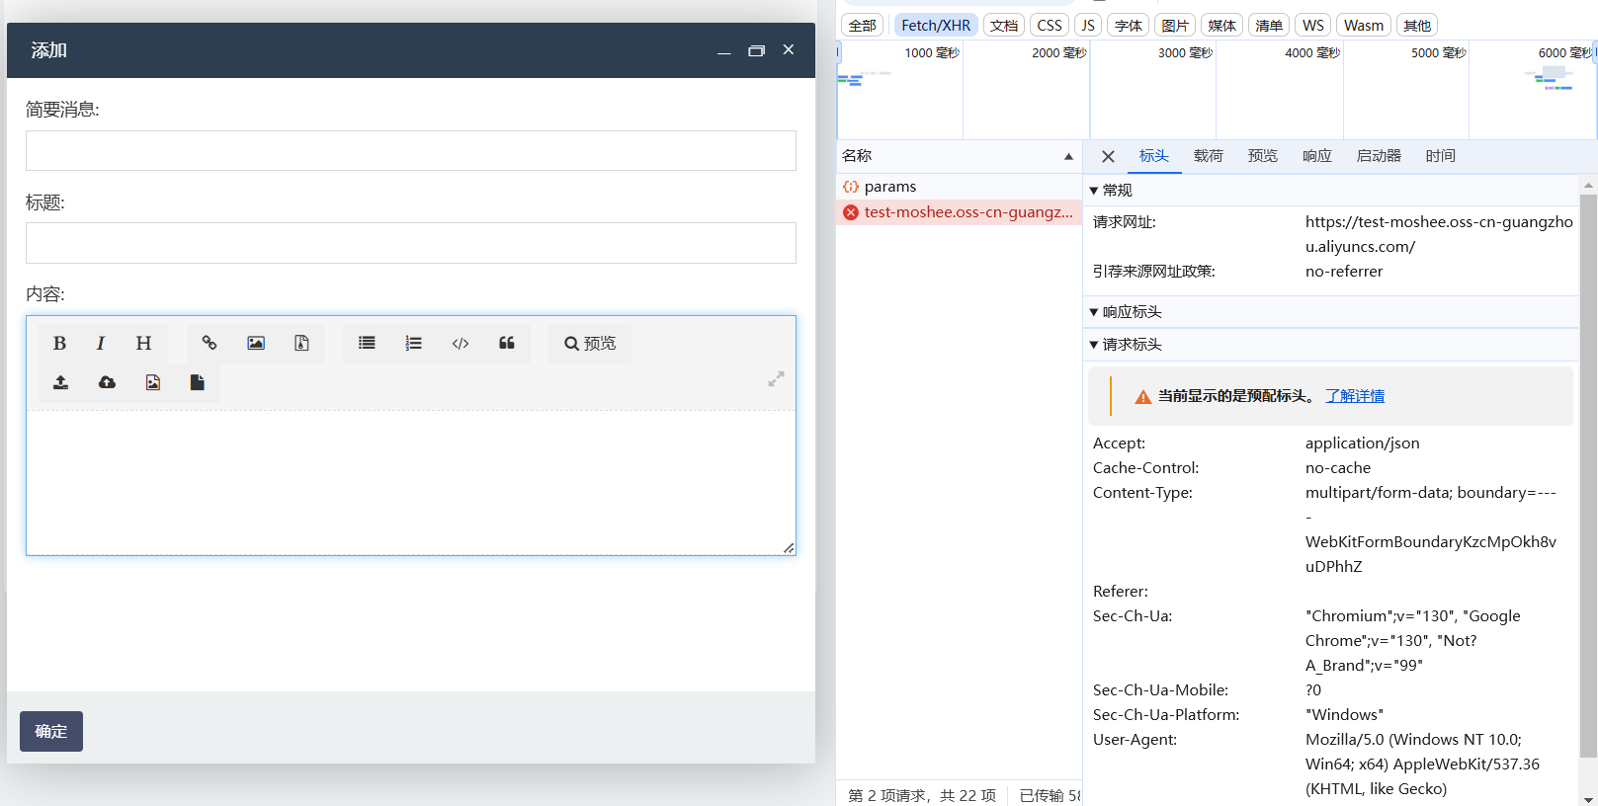Expand editor to fullscreen

pos(776,378)
